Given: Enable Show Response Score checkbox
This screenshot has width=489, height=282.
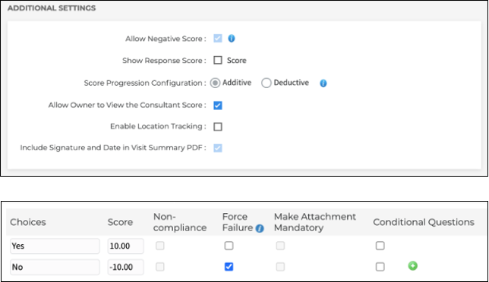Looking at the screenshot, I should (218, 60).
